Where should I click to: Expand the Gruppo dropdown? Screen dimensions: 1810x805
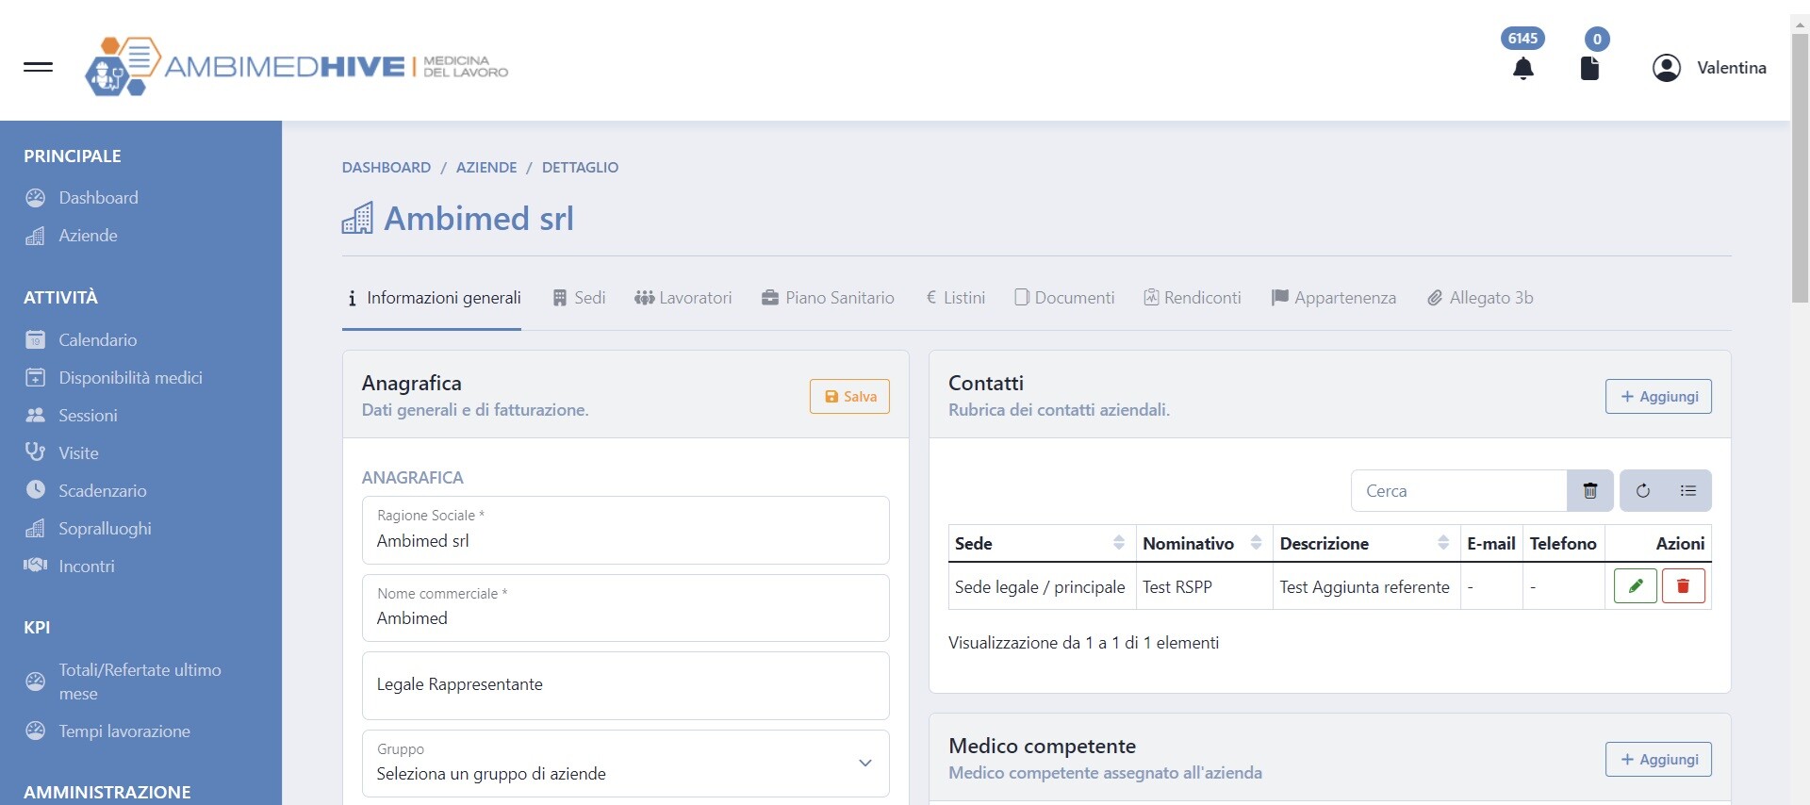[626, 764]
